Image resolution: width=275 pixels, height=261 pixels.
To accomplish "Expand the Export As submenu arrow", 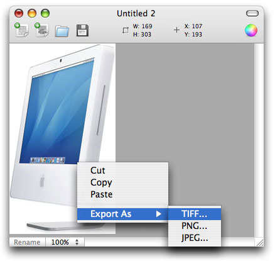I will tap(158, 214).
